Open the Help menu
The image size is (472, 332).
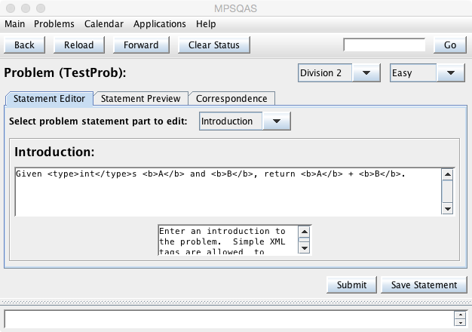[x=204, y=23]
